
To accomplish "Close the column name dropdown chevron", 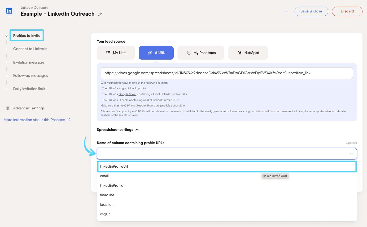I will click(x=351, y=154).
